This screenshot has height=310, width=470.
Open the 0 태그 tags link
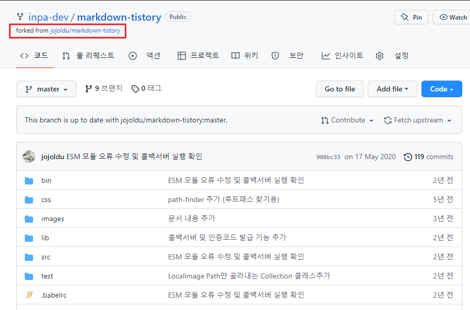(147, 88)
